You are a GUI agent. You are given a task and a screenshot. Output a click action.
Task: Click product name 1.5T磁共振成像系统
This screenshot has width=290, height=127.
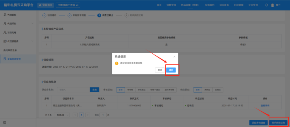(90, 45)
